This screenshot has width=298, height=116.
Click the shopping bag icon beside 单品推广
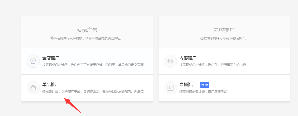point(33,88)
